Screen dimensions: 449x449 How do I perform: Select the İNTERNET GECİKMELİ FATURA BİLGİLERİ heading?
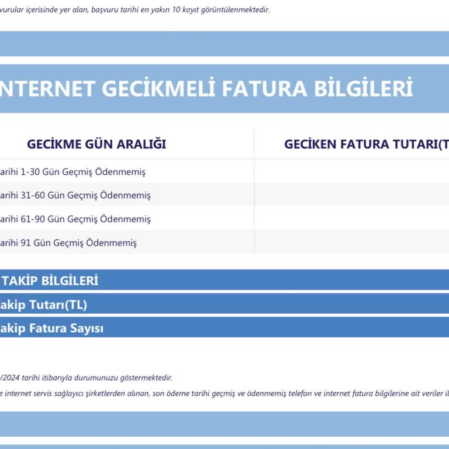pyautogui.click(x=206, y=88)
